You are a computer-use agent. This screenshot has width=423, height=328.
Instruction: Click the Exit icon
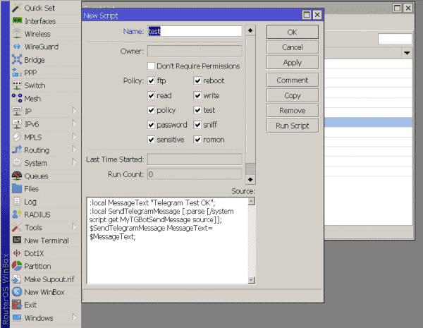17,305
